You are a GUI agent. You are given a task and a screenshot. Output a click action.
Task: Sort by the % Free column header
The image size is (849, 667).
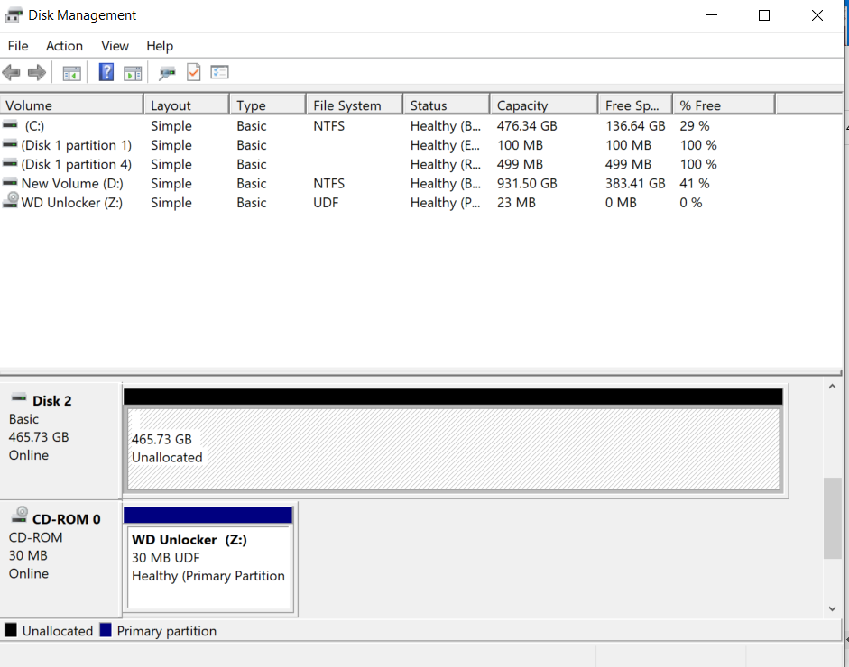point(724,105)
